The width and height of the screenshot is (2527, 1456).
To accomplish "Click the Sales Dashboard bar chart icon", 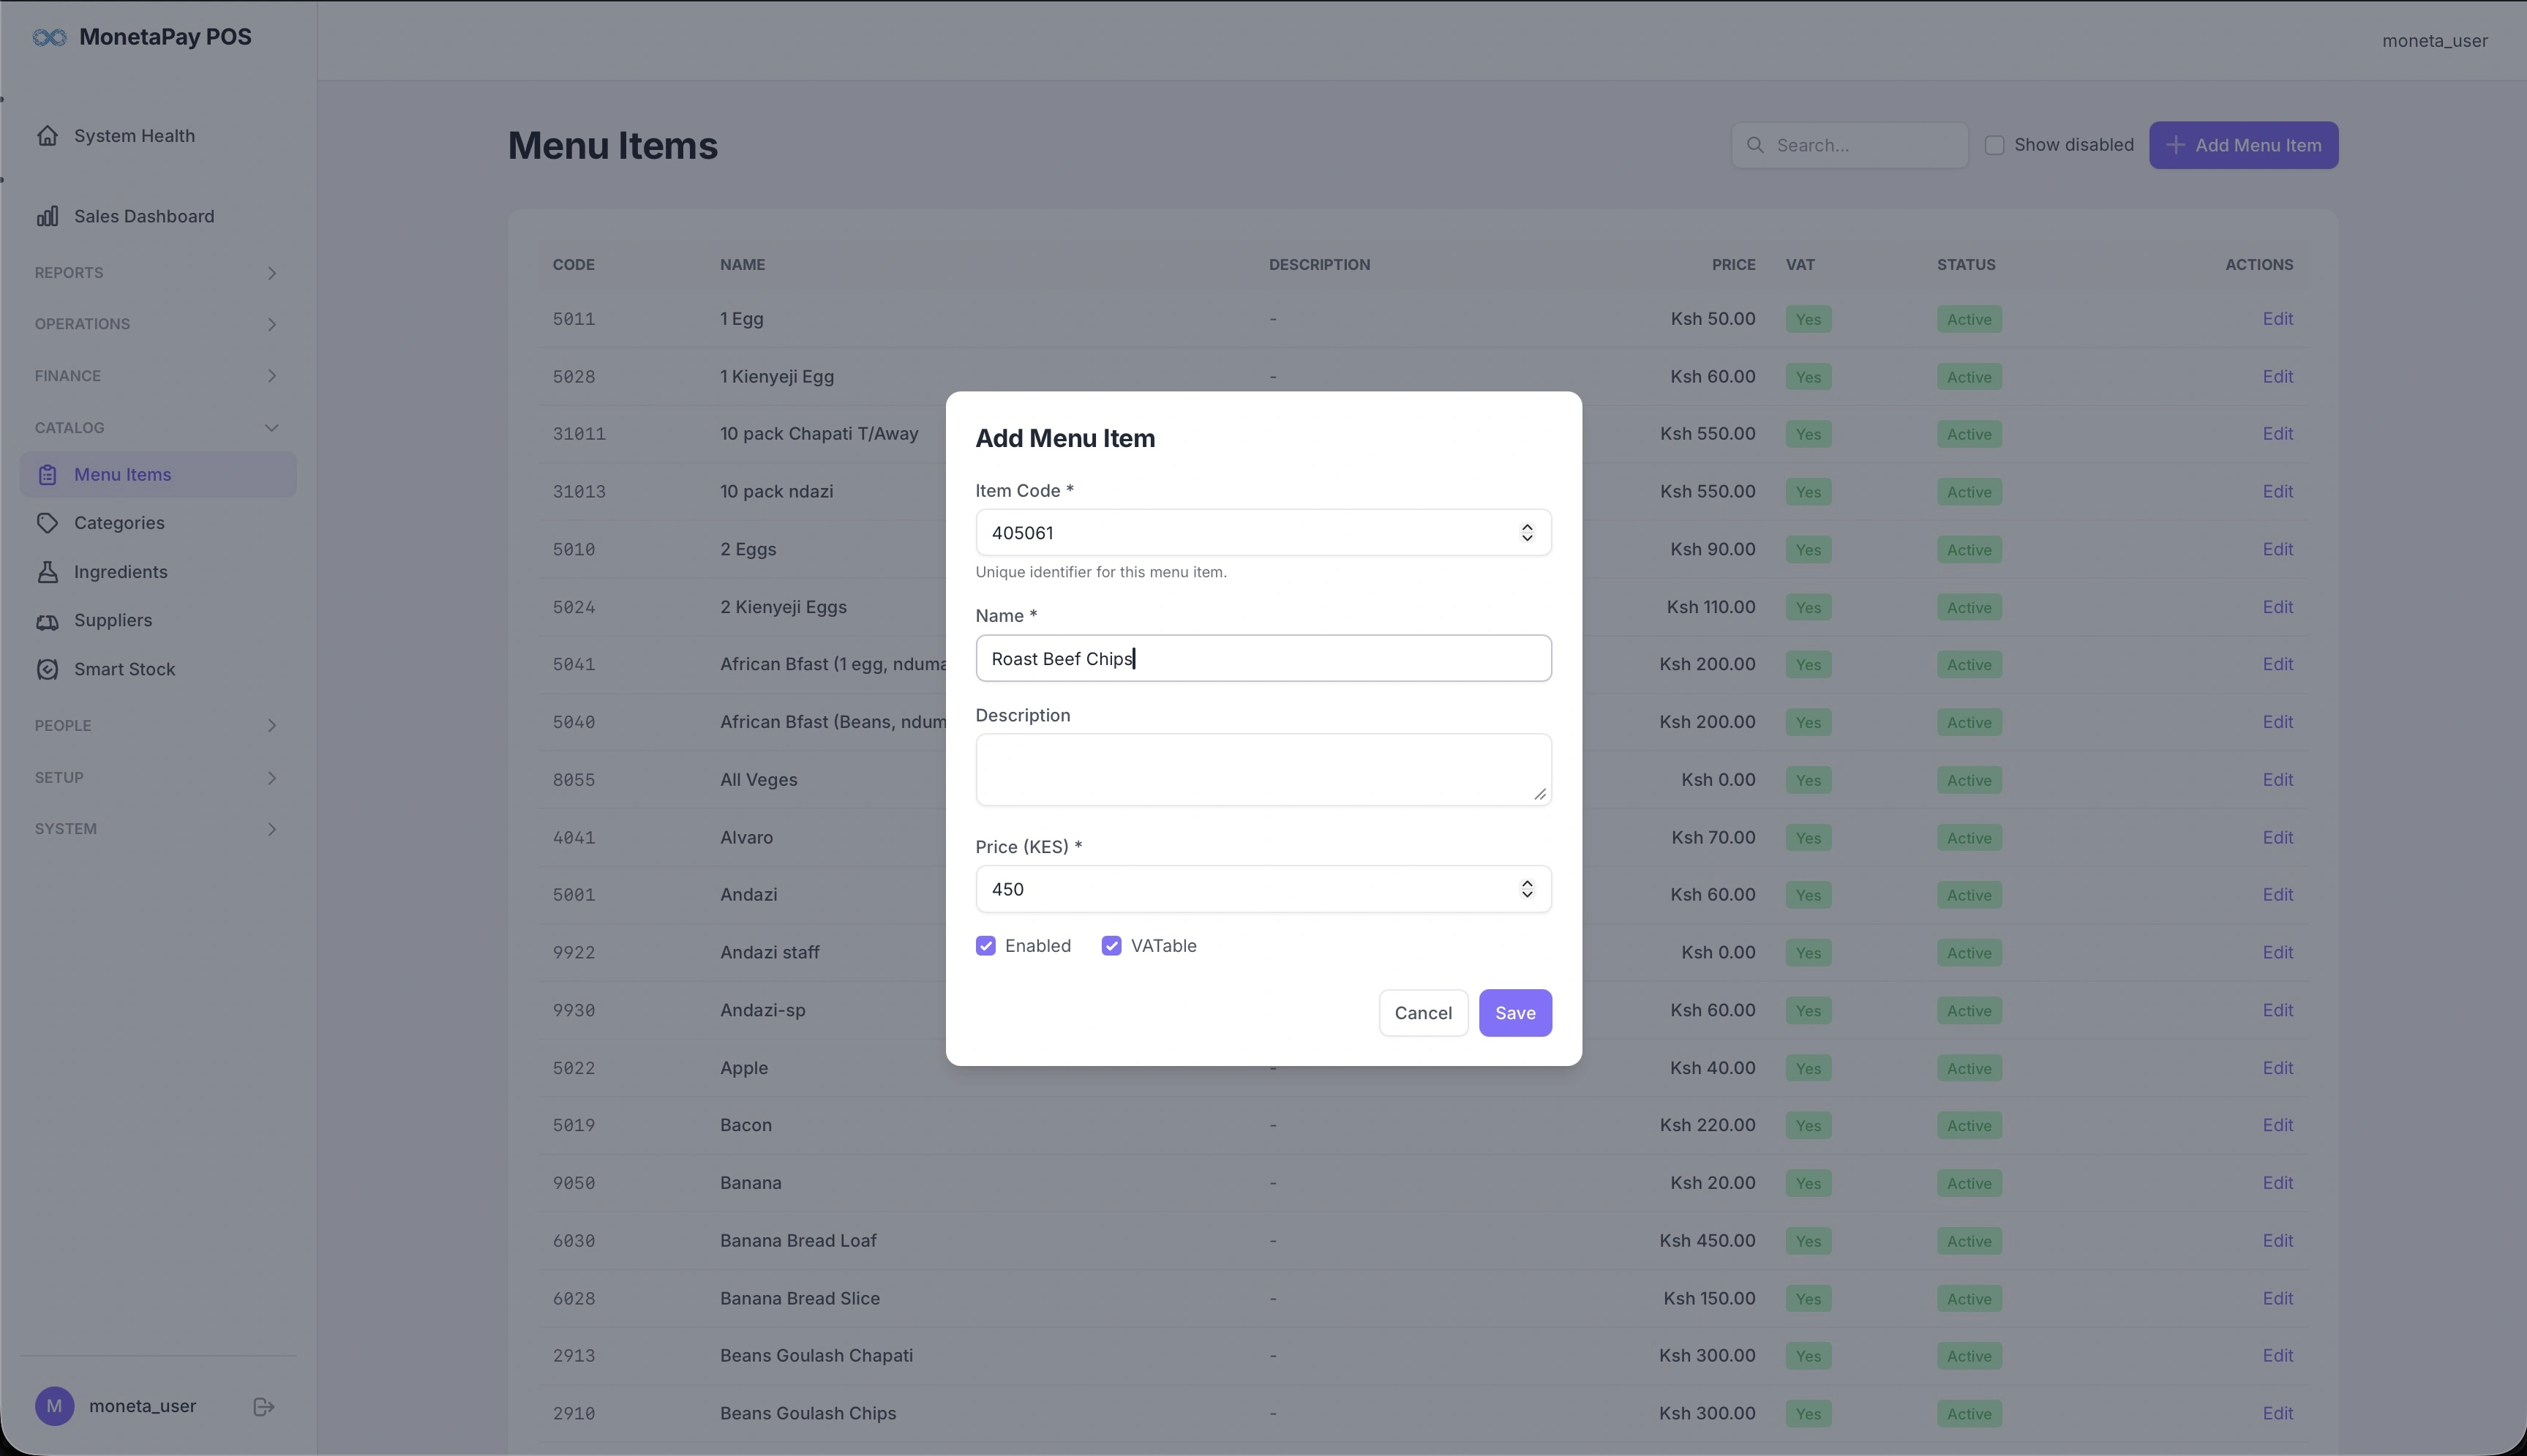I will 47,217.
